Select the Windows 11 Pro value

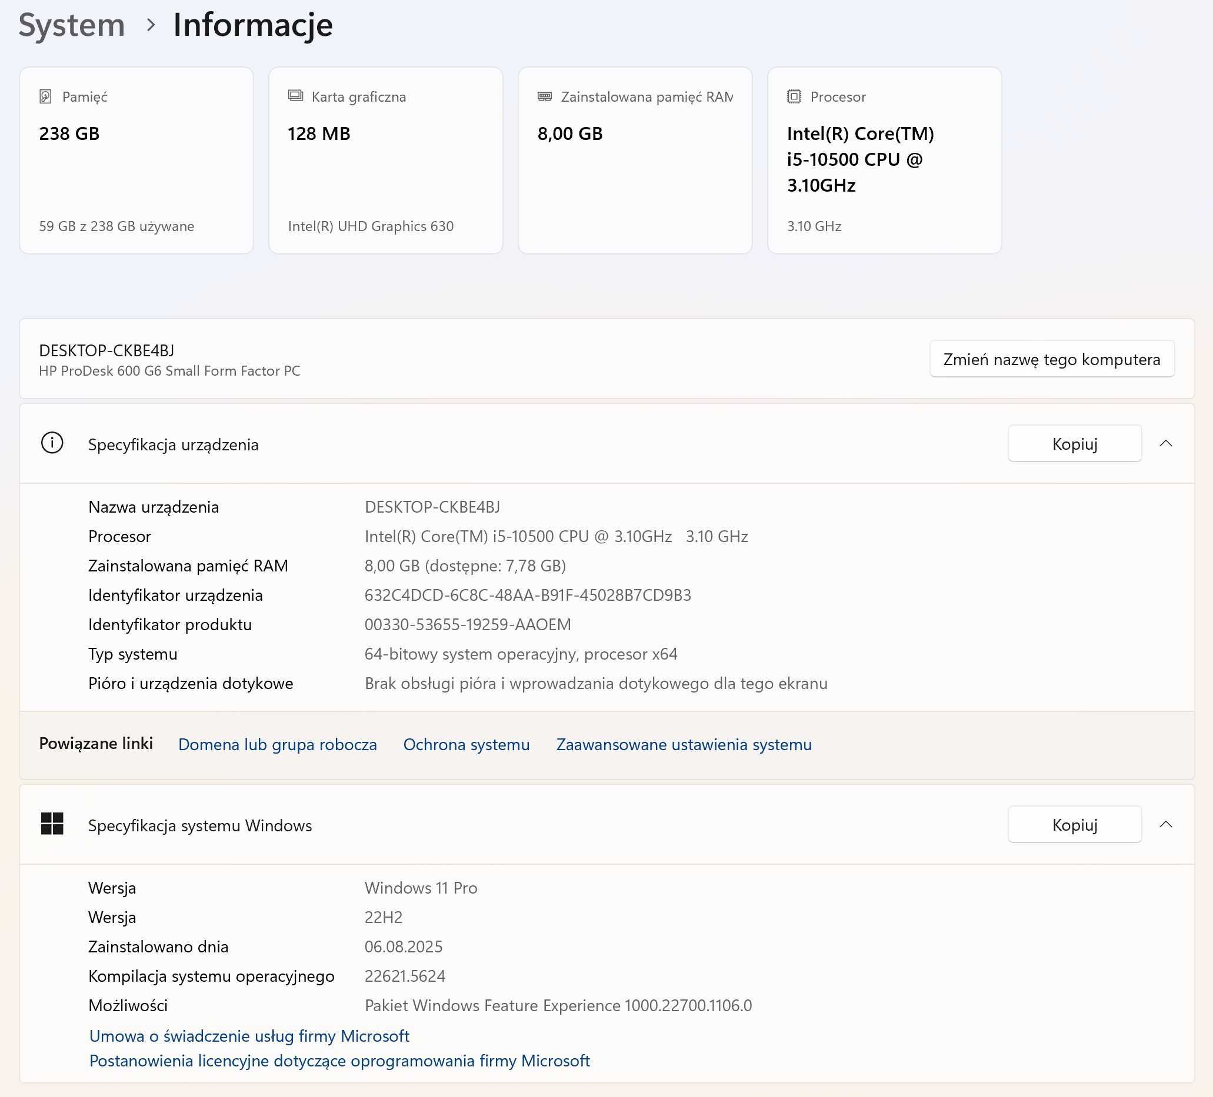tap(421, 888)
